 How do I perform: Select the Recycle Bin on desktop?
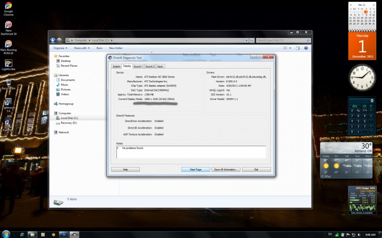(8, 84)
